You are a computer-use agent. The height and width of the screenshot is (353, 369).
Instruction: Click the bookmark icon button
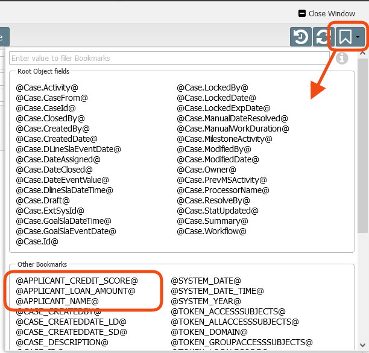344,37
